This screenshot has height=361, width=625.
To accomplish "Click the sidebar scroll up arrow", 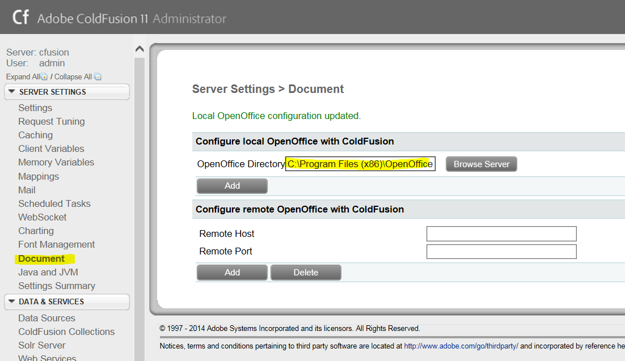I will (x=140, y=49).
